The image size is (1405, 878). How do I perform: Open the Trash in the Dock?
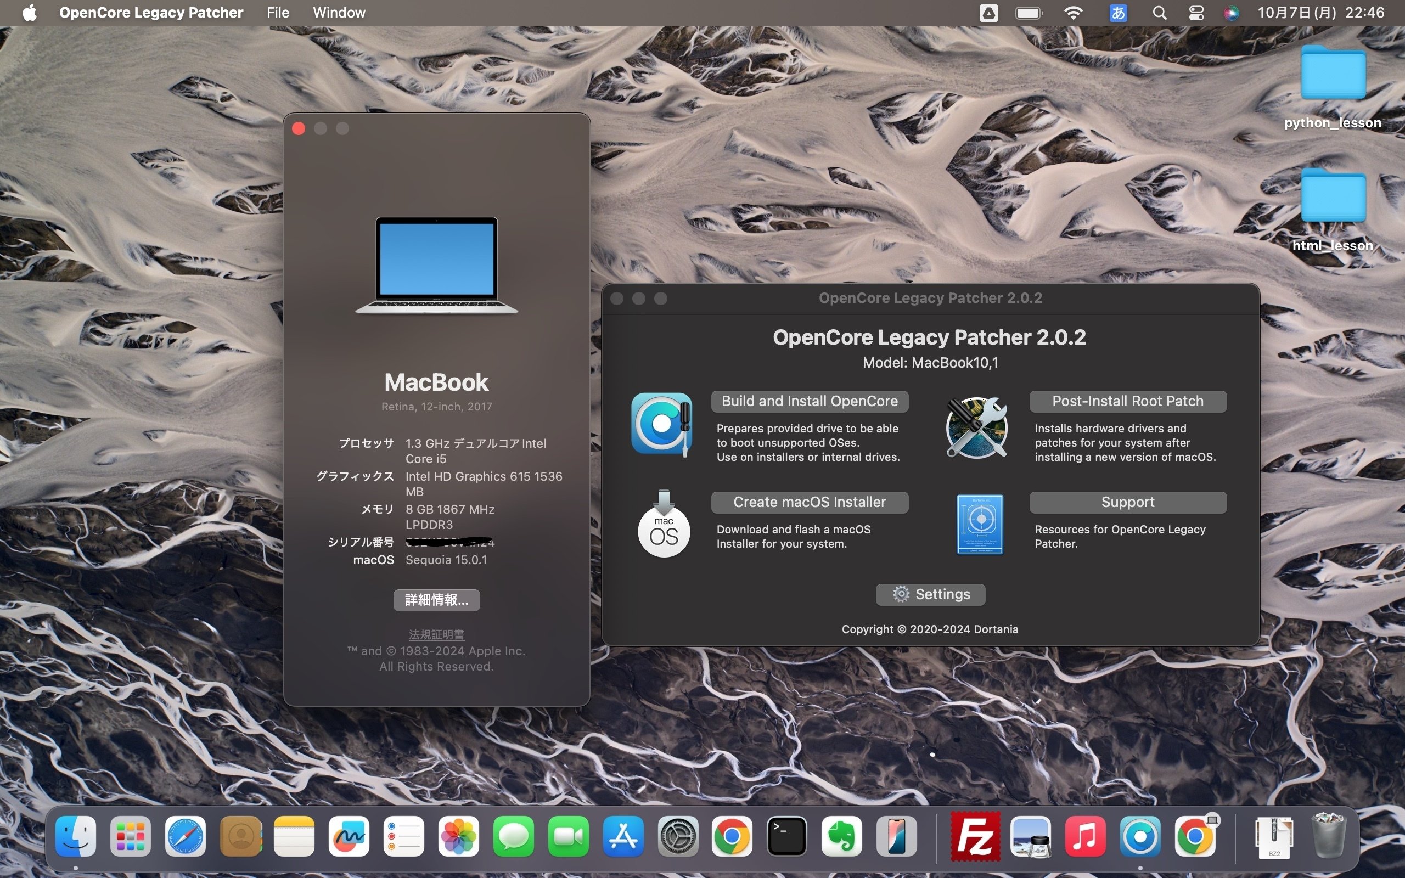[x=1328, y=836]
